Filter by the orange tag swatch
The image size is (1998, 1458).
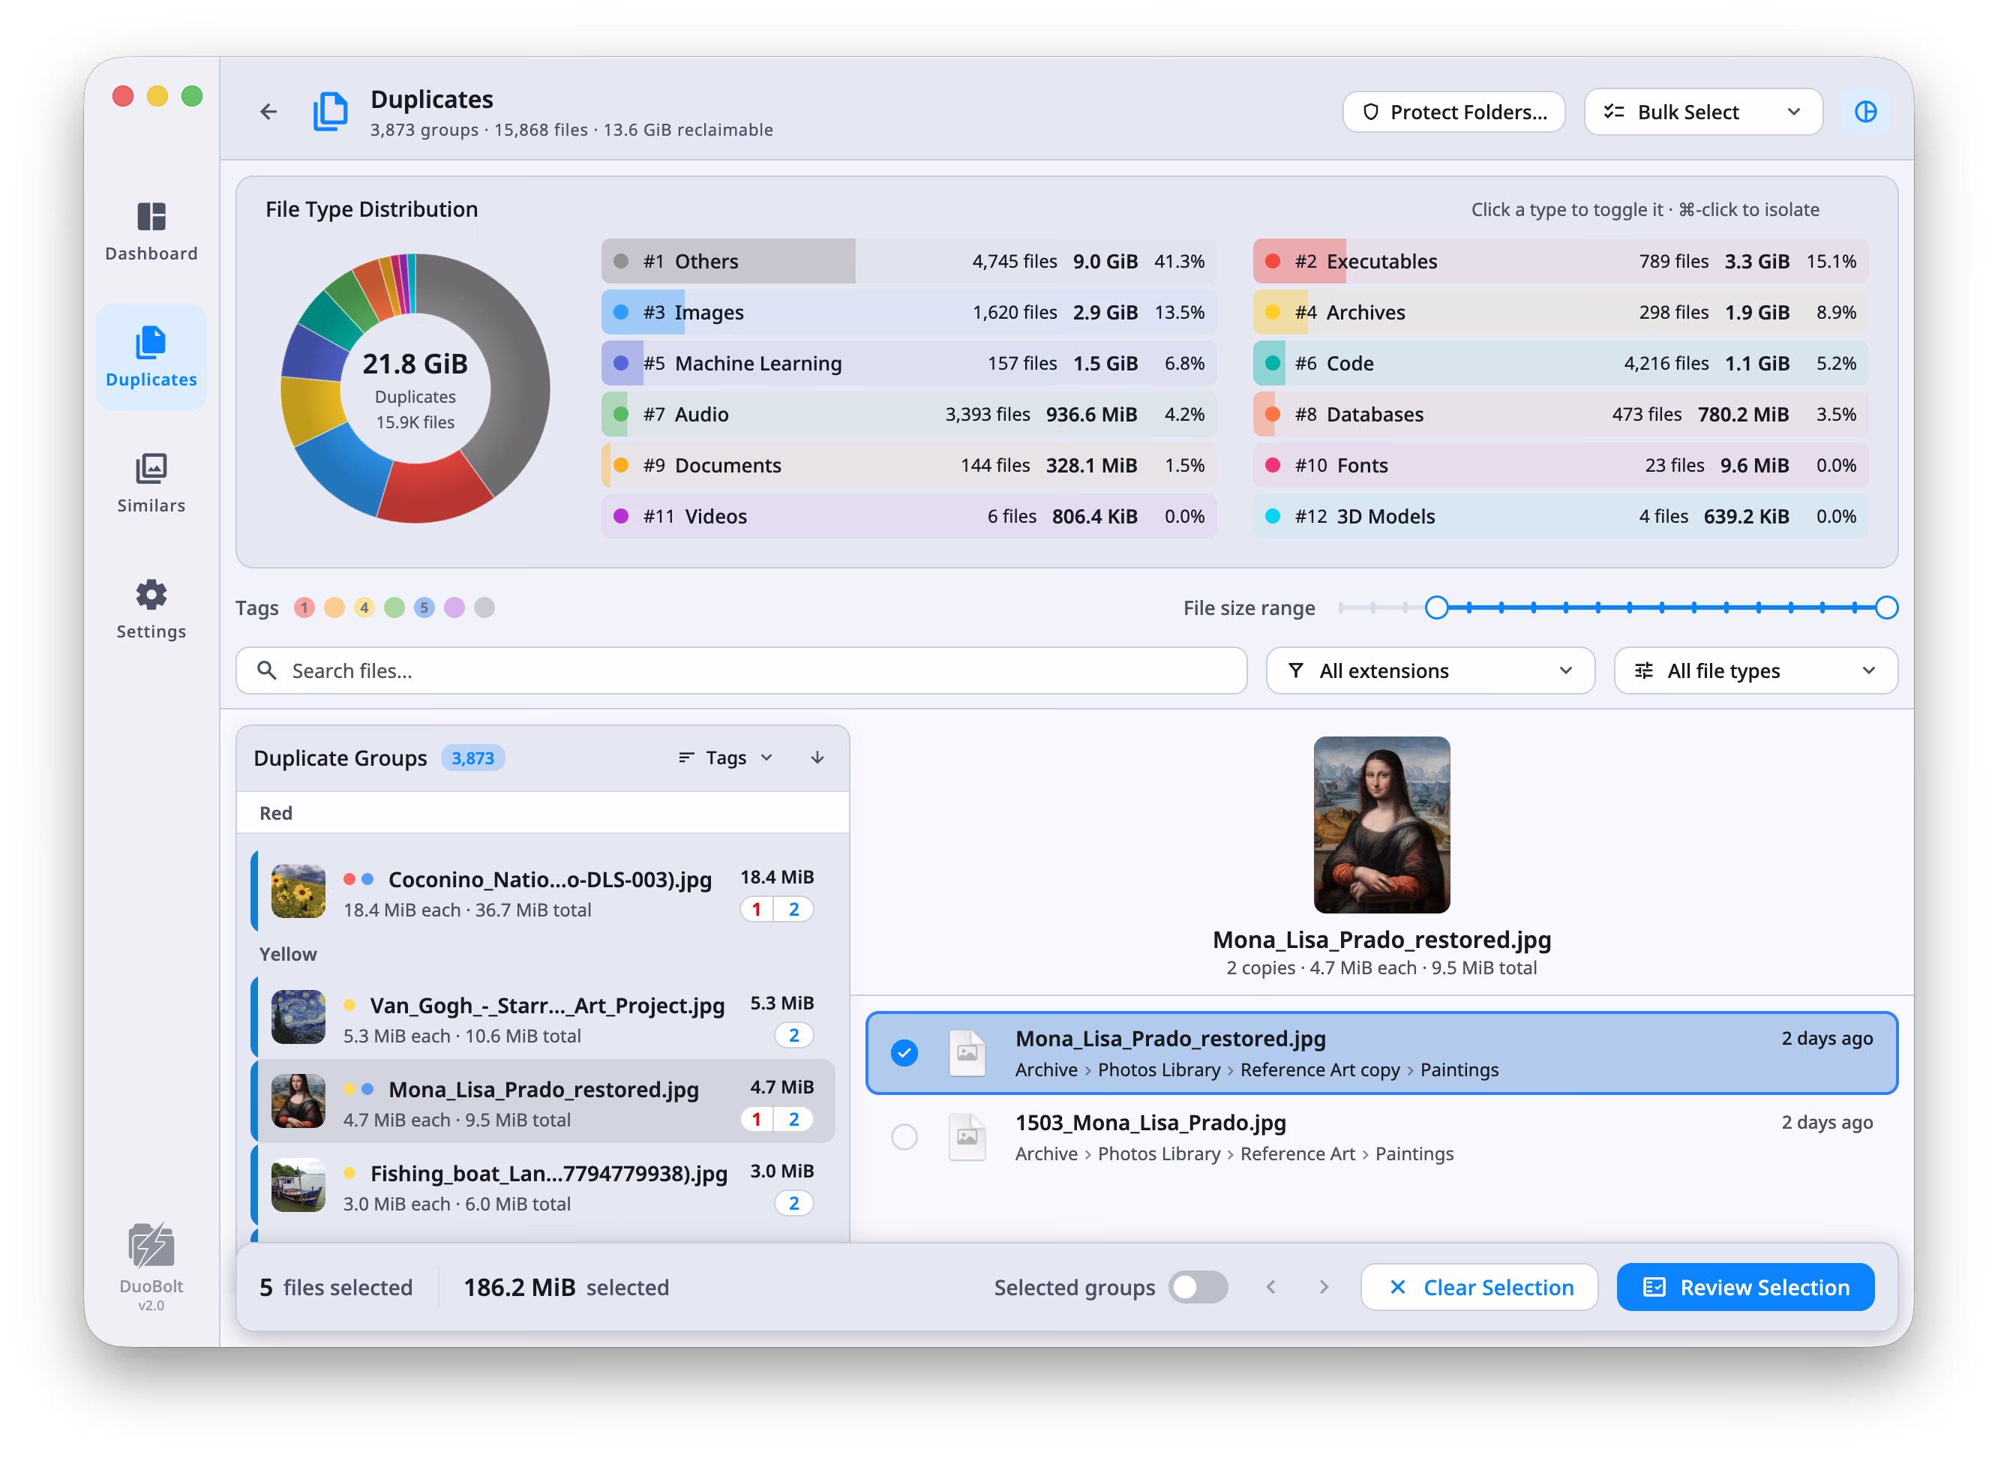[334, 608]
